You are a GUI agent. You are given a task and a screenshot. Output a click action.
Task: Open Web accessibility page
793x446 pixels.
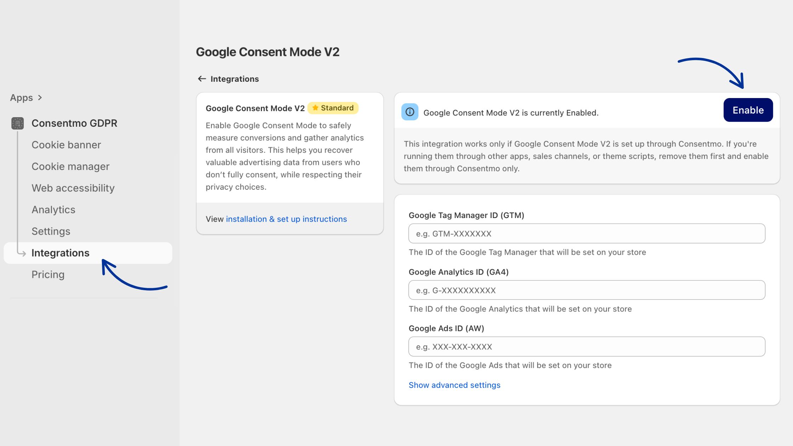pos(73,188)
